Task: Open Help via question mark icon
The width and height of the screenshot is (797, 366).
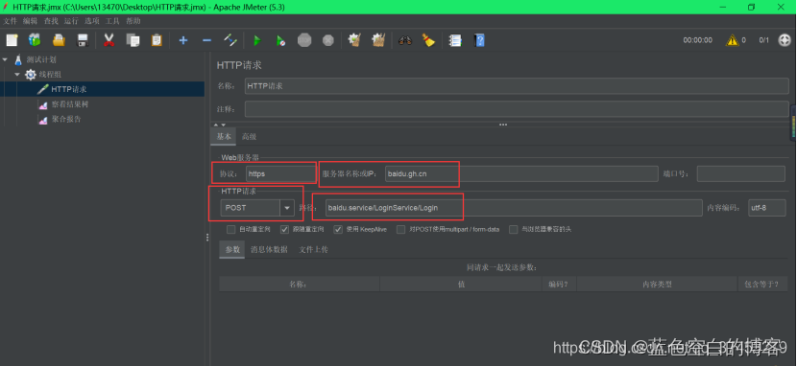Action: pos(479,40)
